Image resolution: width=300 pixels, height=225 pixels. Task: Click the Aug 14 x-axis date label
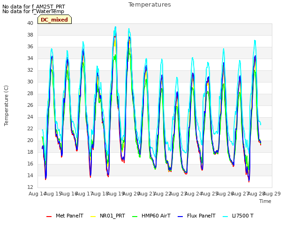click(37, 194)
